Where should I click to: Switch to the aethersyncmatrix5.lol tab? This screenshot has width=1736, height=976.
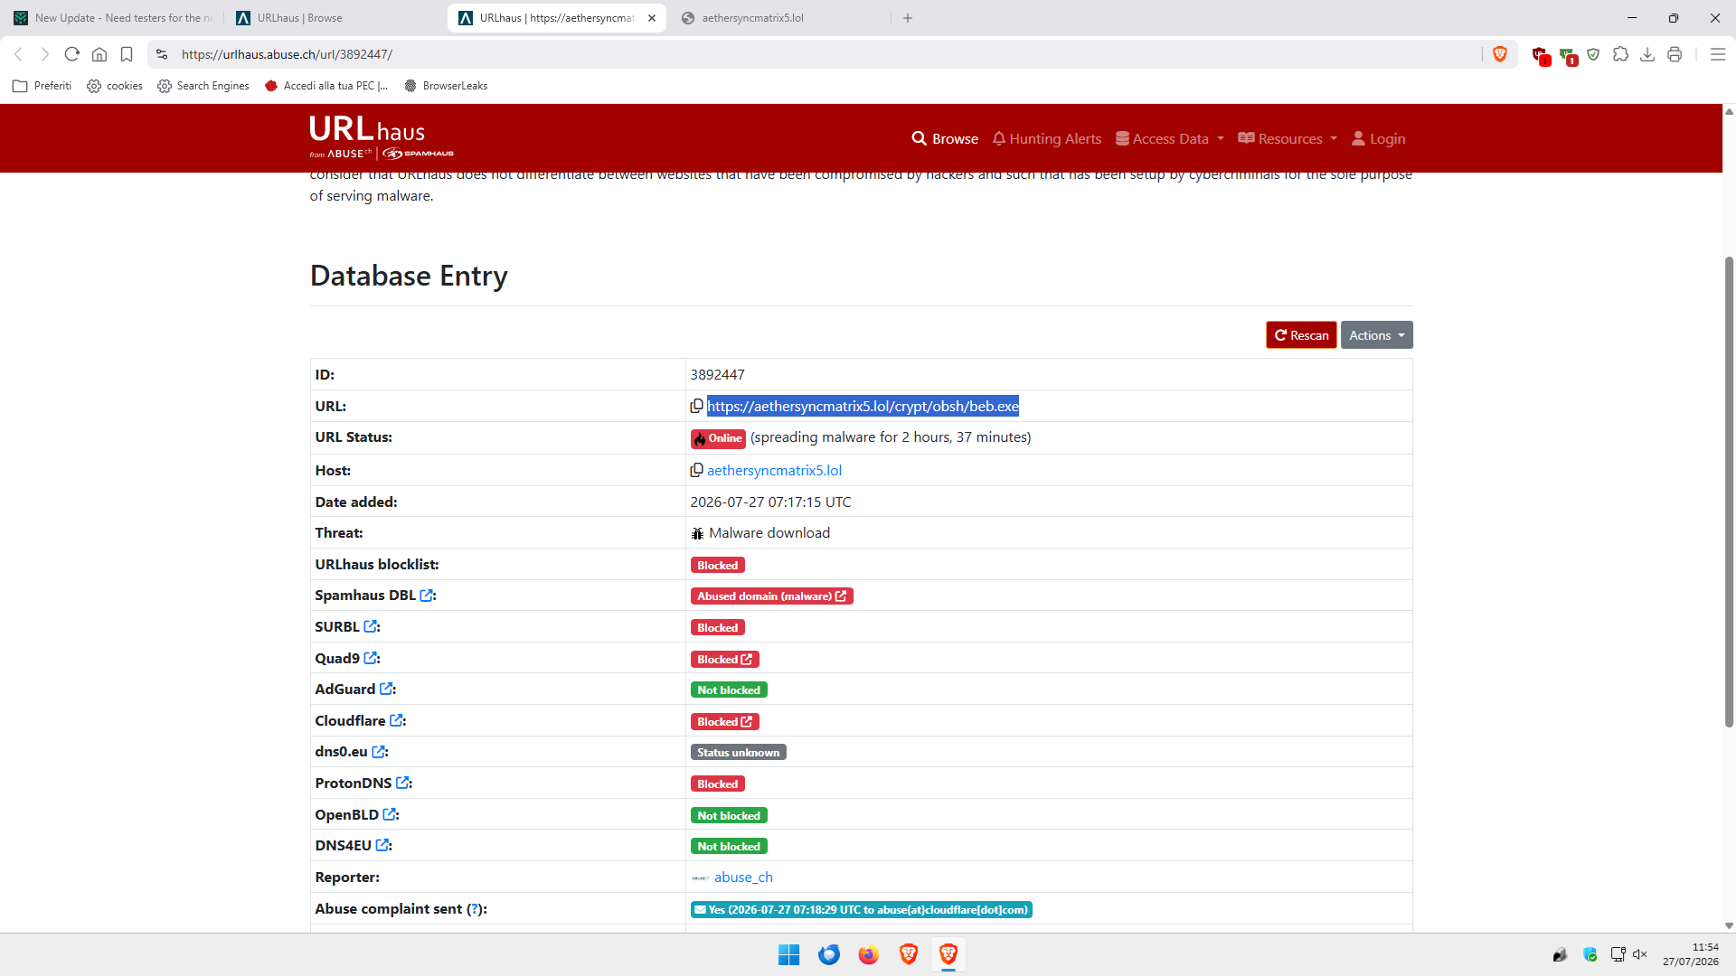coord(780,18)
